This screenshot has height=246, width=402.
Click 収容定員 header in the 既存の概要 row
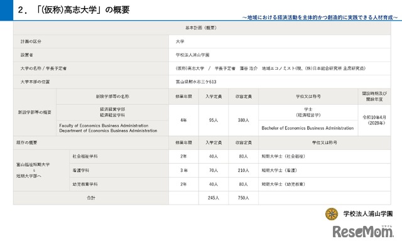tap(244, 142)
